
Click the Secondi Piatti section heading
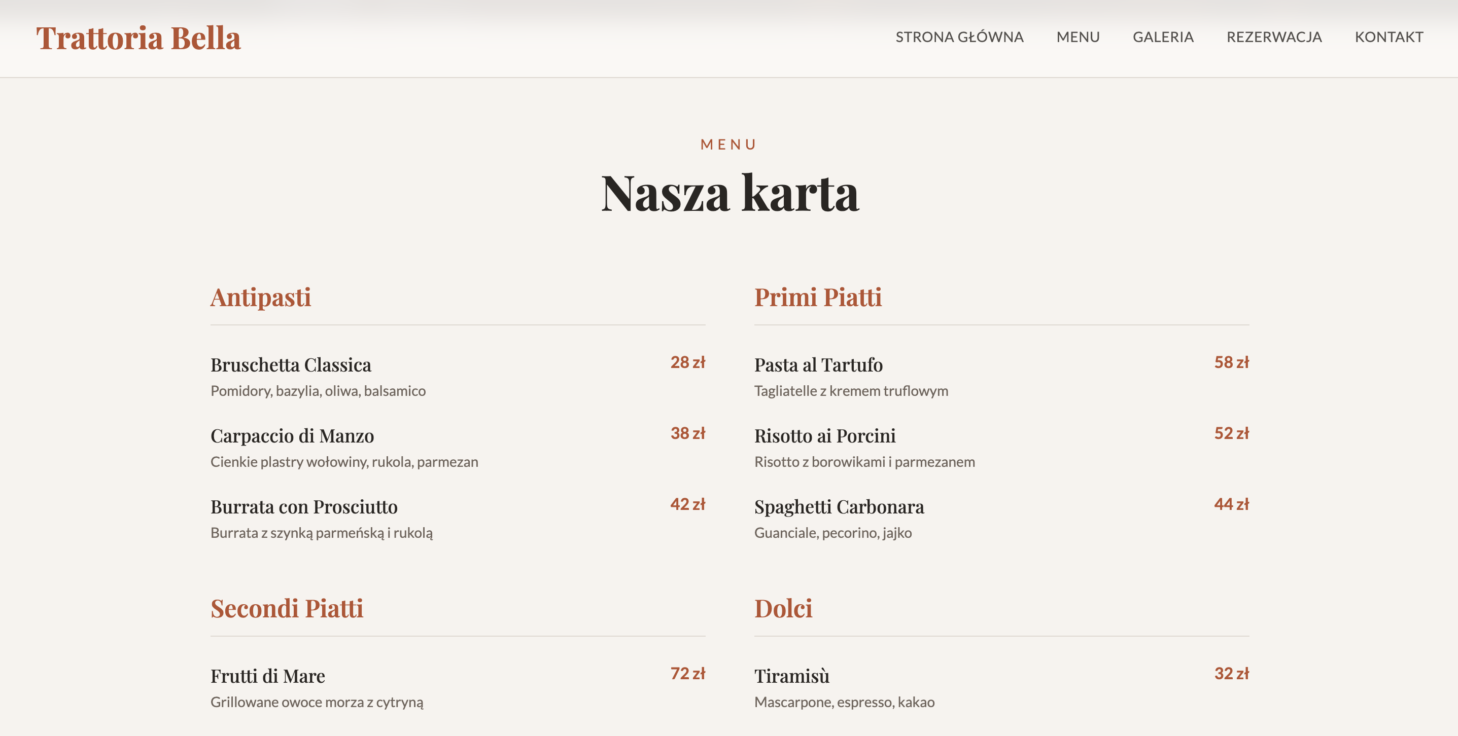287,609
